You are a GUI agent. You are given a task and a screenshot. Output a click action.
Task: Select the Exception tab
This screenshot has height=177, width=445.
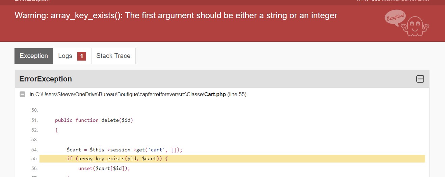pyautogui.click(x=34, y=56)
